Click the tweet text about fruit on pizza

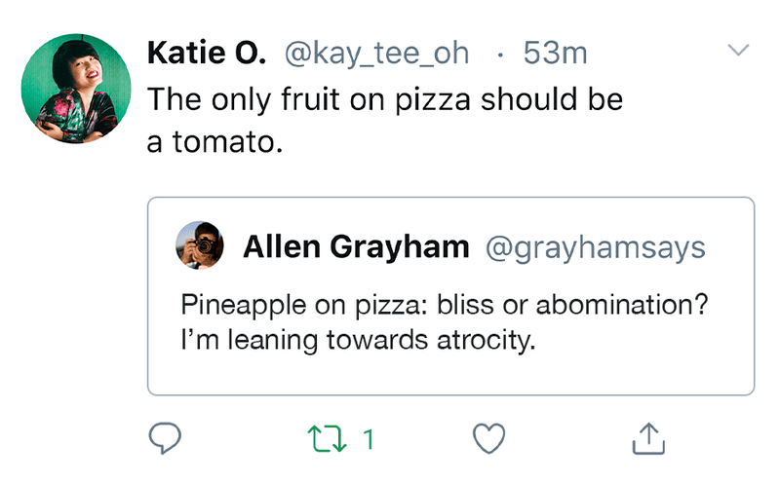[x=384, y=99]
